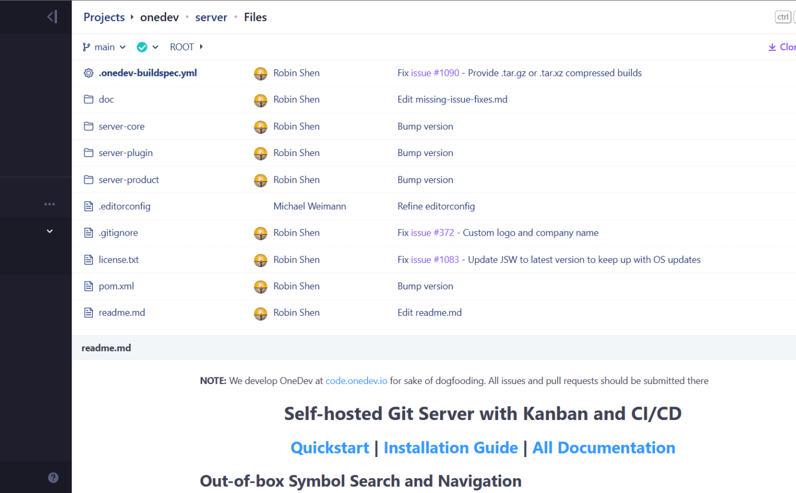Click Robin Shen avatar in server-product row
796x493 pixels.
260,180
